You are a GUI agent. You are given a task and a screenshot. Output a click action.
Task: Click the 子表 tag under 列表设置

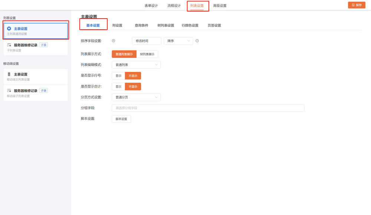[x=44, y=45]
